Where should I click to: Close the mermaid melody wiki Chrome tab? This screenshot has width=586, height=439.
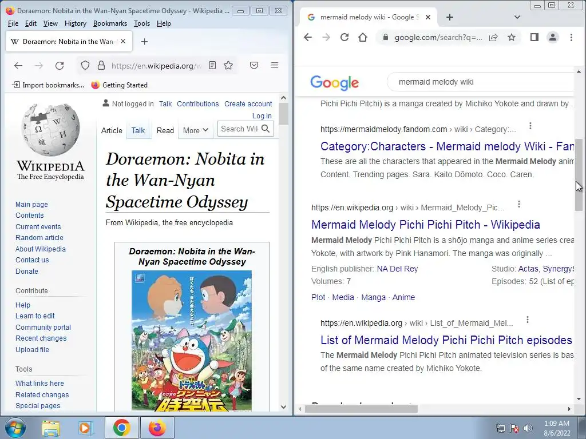(x=428, y=17)
